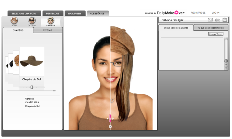Click the 'CHAPELARIA' text
This screenshot has height=139, width=232.
tap(32, 102)
